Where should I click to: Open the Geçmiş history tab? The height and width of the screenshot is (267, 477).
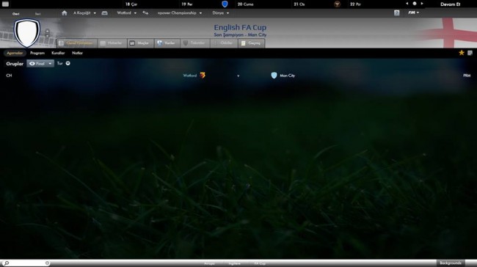(251, 43)
